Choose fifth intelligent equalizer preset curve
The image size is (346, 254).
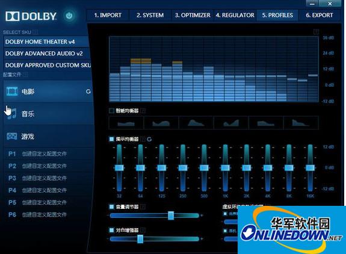click(x=266, y=122)
